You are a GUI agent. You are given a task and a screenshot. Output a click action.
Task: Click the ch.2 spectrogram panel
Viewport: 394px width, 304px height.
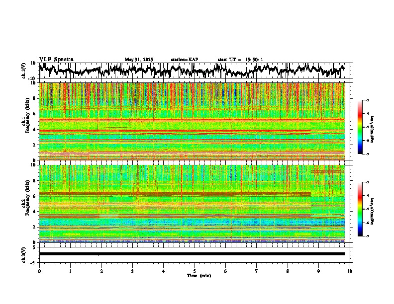pyautogui.click(x=192, y=204)
